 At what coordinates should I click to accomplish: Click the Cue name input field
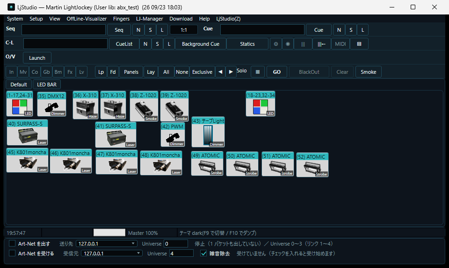[262, 30]
